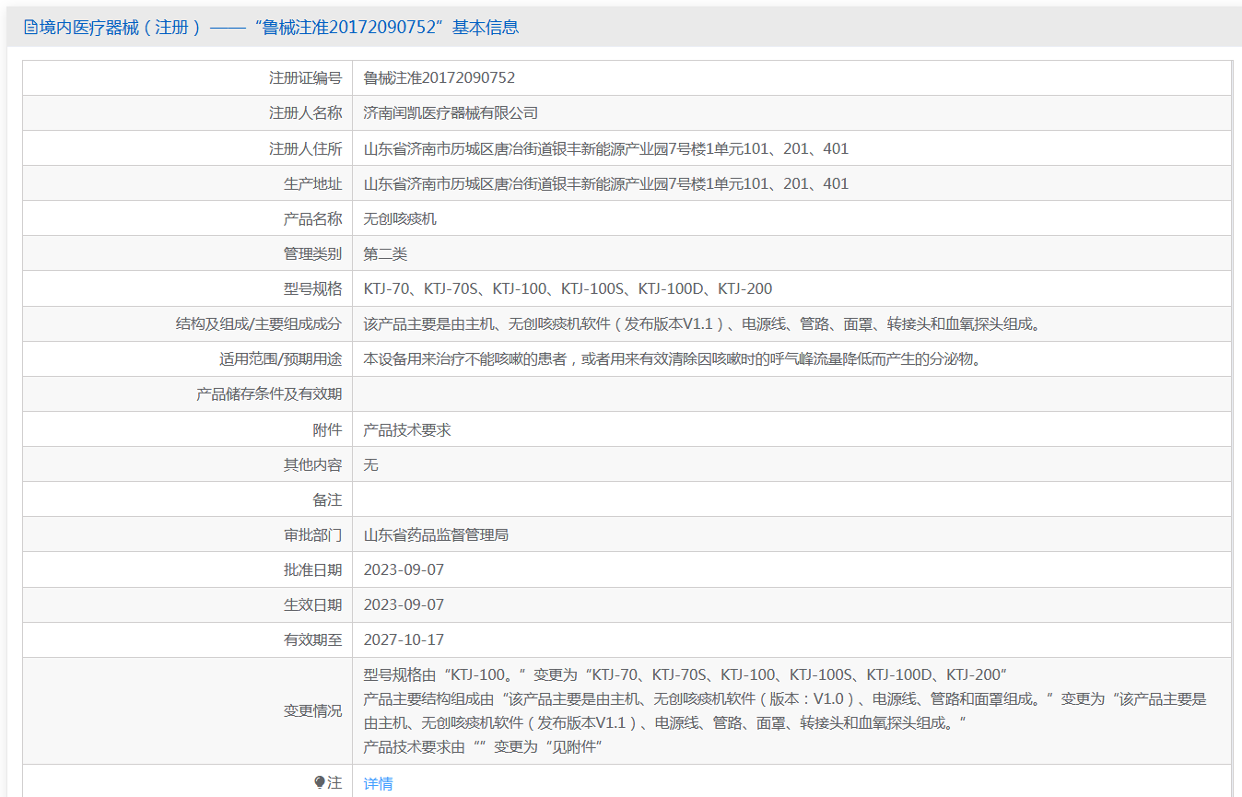
Task: Select the 审批部门 label
Action: point(312,534)
